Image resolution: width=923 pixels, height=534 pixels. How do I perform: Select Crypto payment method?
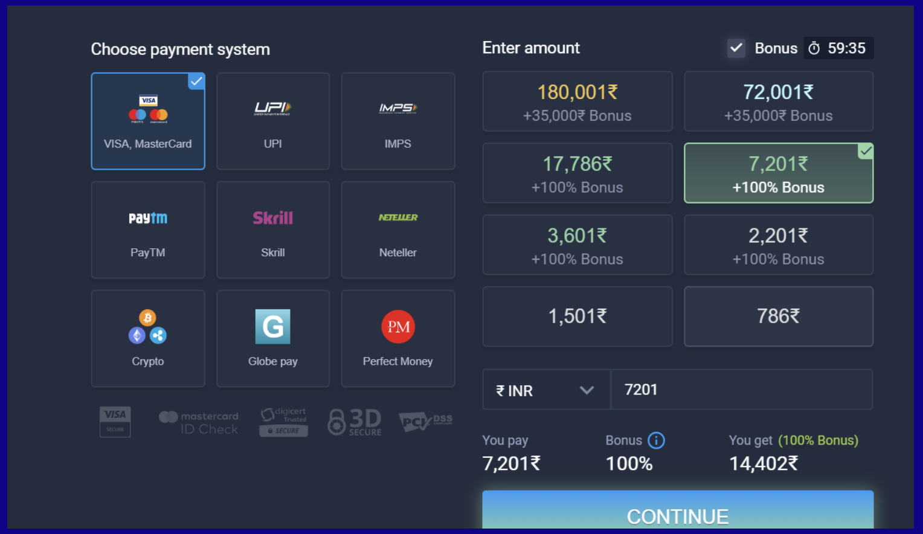(x=148, y=338)
